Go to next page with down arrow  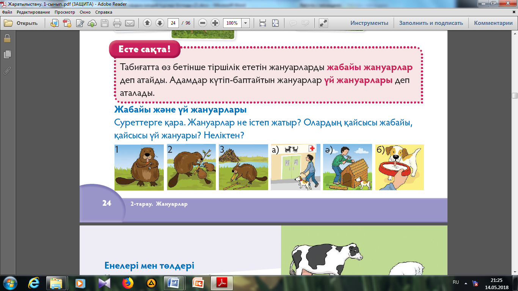coord(160,23)
